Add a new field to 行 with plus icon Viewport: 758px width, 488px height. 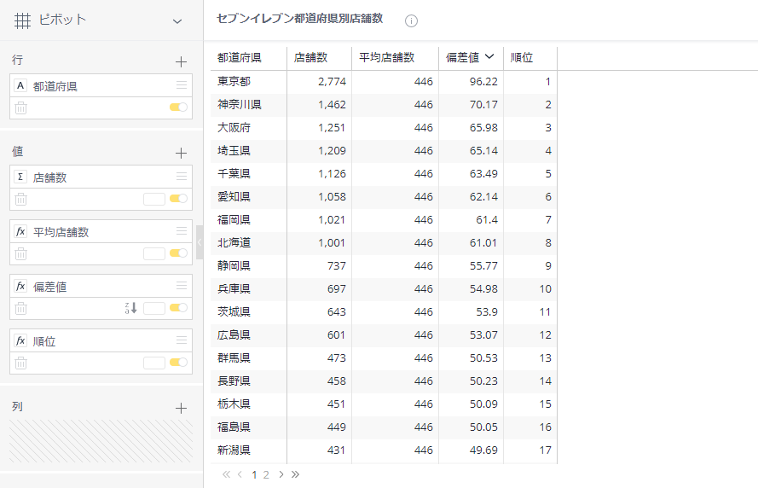pos(181,61)
